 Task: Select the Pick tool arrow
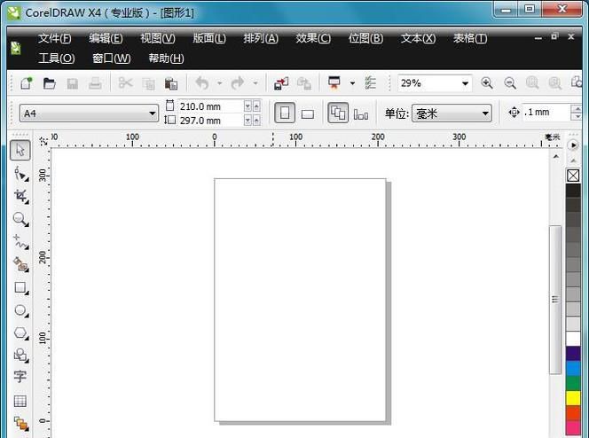tap(20, 150)
